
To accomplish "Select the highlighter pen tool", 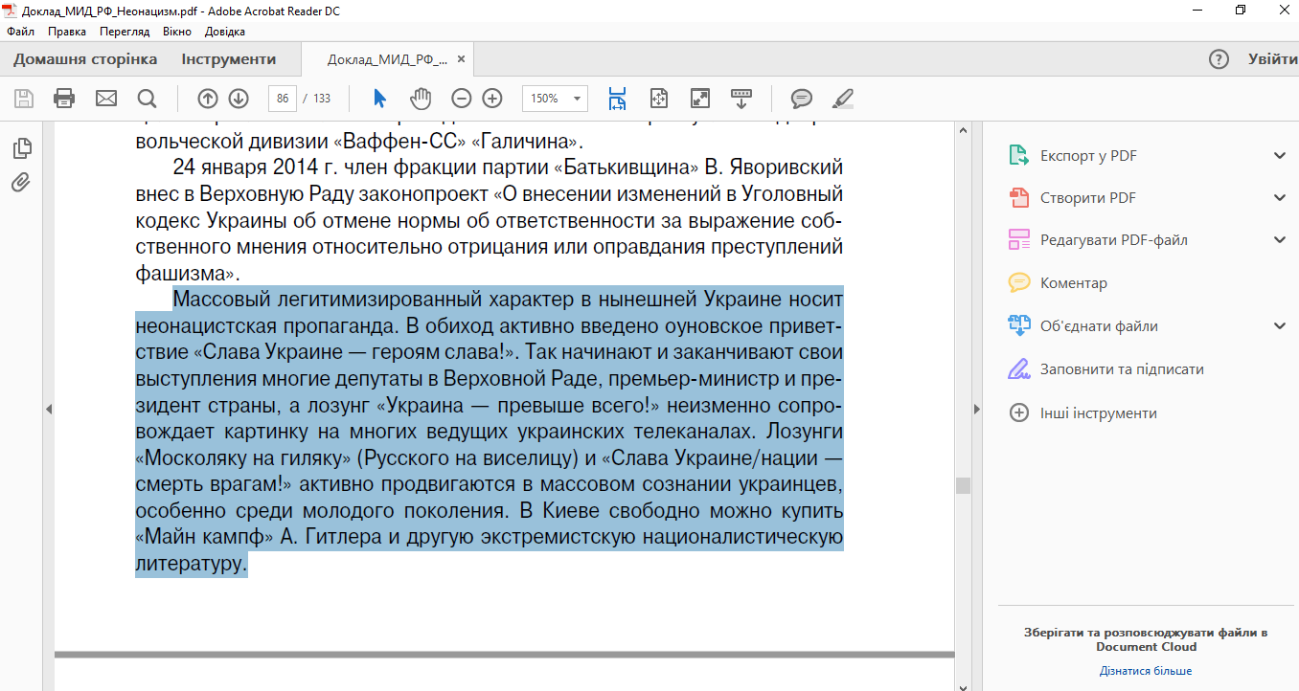I will click(843, 99).
